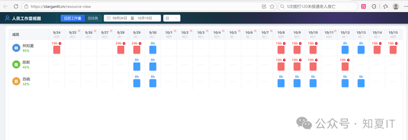Click 林知夏's red block on 10/14

(377, 49)
